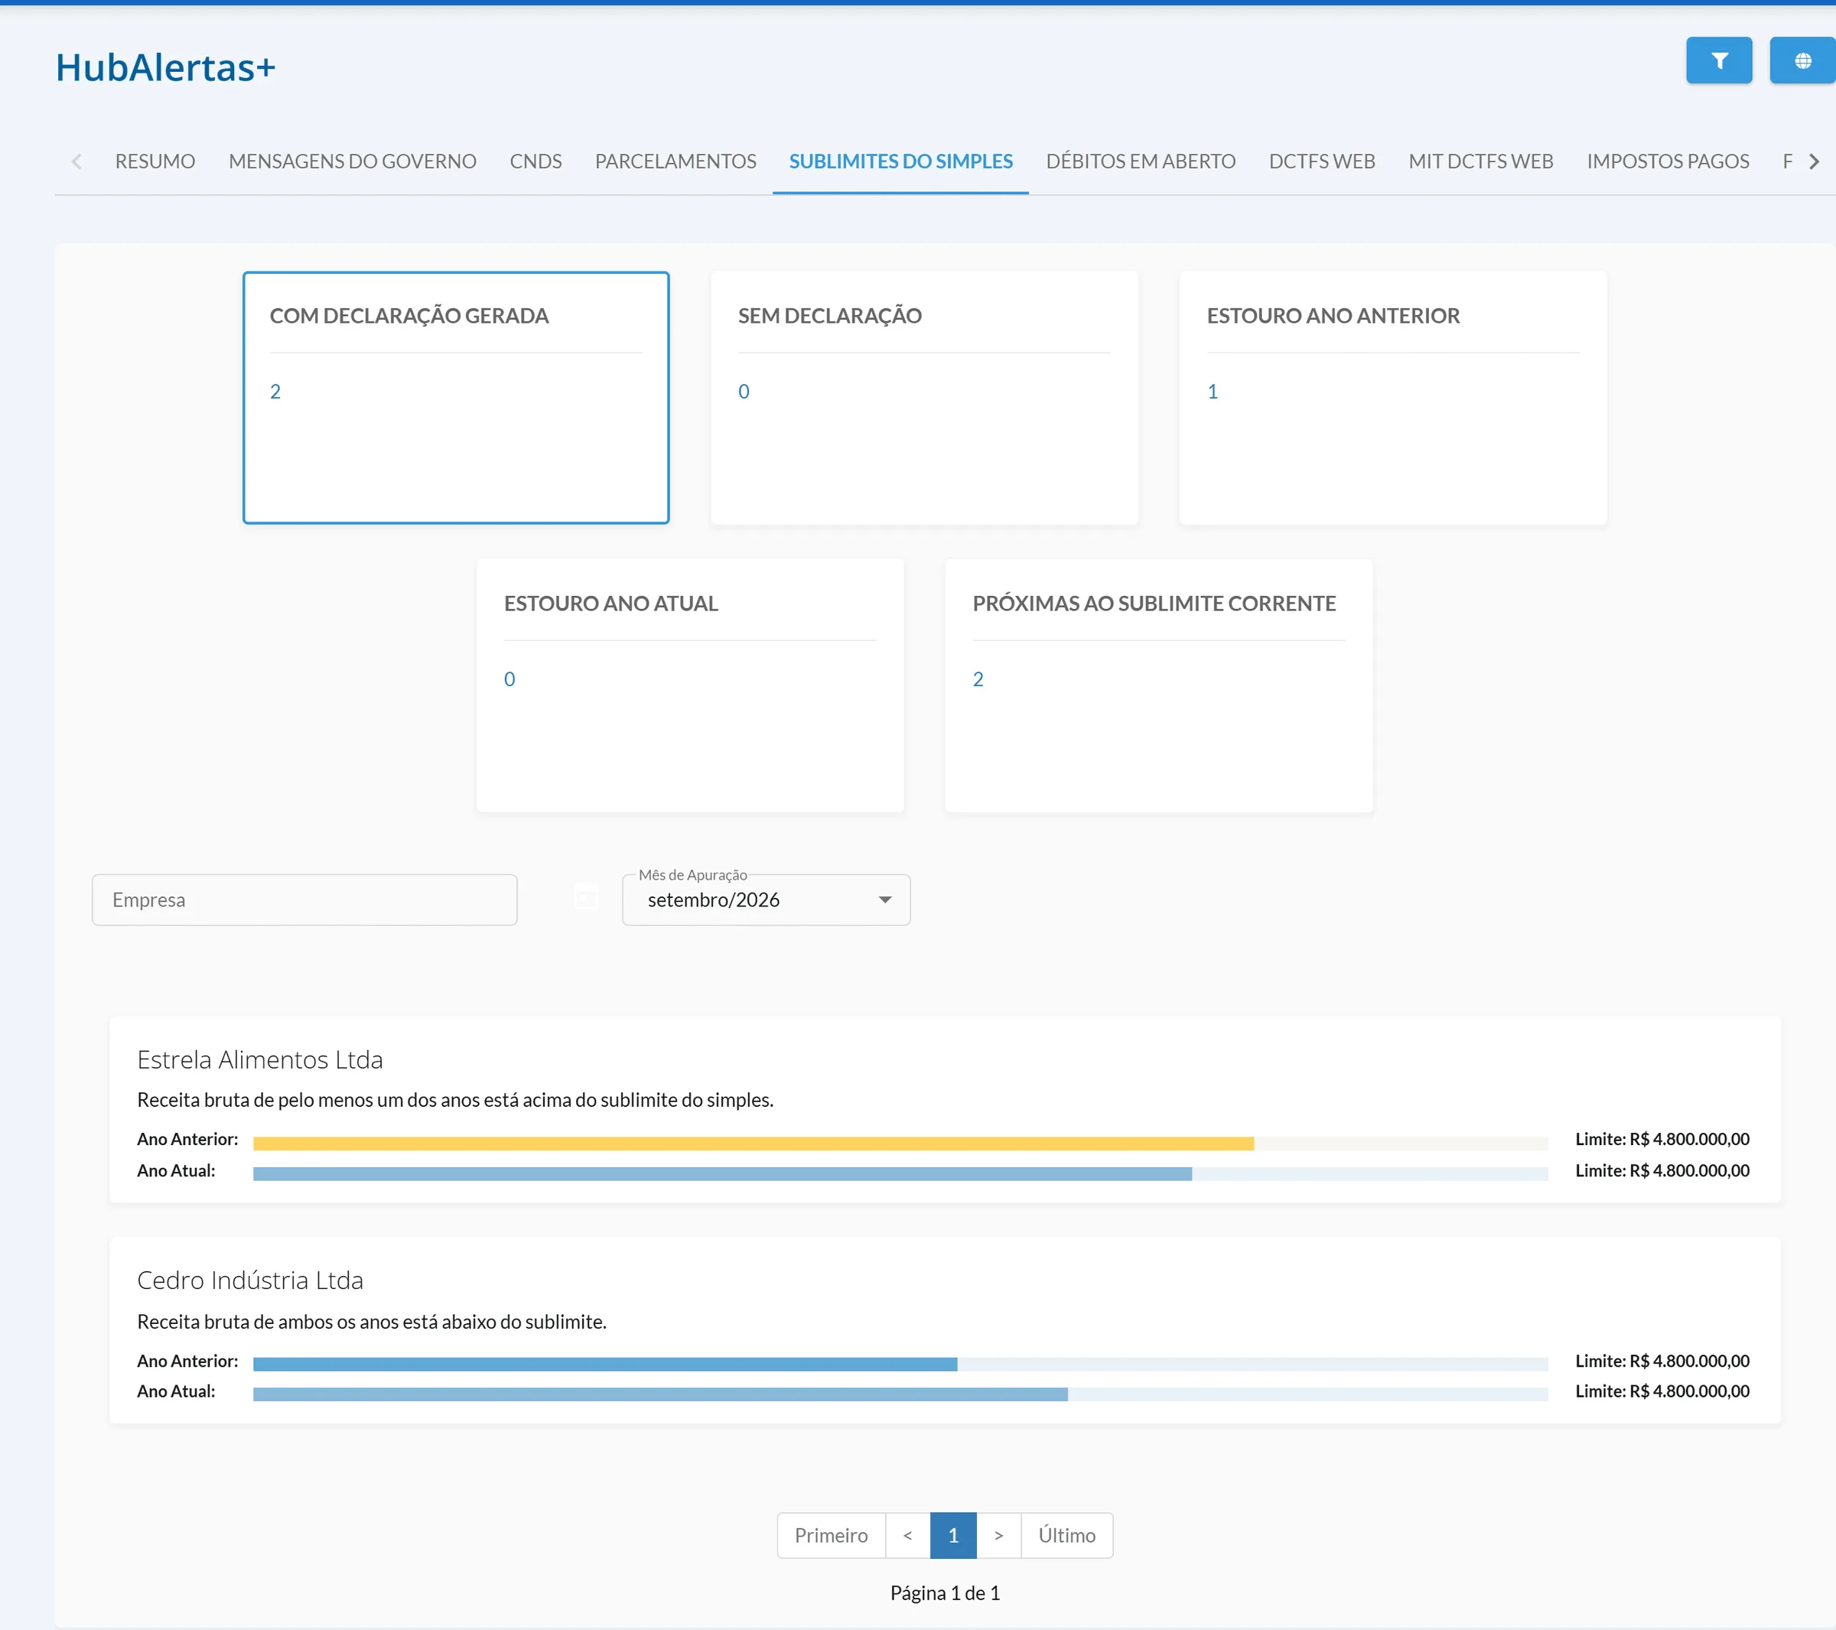The width and height of the screenshot is (1836, 1630).
Task: Click Cedro Indústria Ano Atual progress bar
Action: [900, 1394]
